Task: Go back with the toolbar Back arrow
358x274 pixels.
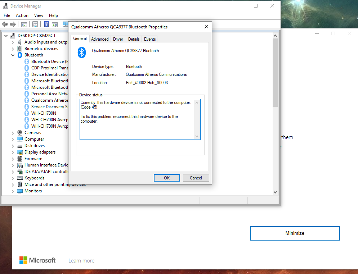Action: [5, 24]
